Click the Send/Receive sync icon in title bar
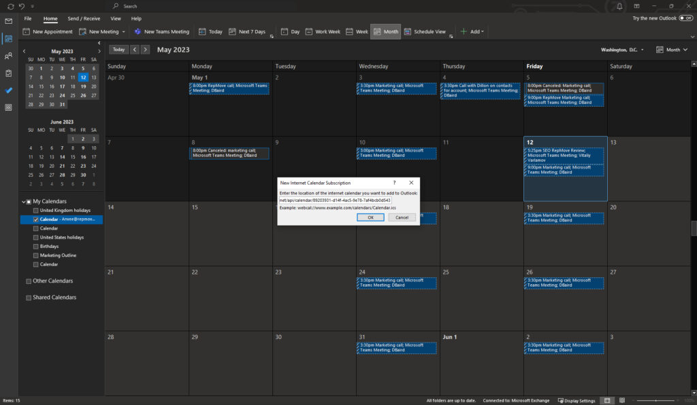 [x=11, y=6]
